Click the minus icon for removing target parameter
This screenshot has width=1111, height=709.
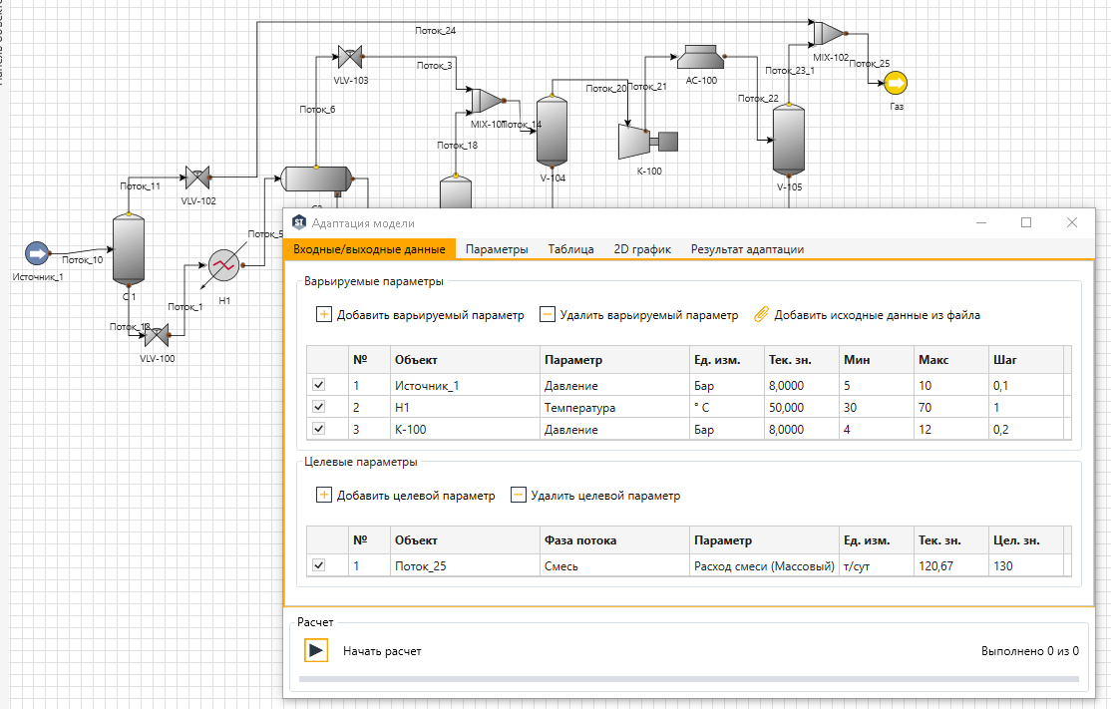519,495
